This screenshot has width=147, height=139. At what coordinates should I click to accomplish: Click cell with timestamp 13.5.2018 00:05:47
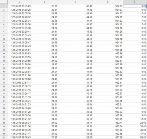tap(19, 43)
